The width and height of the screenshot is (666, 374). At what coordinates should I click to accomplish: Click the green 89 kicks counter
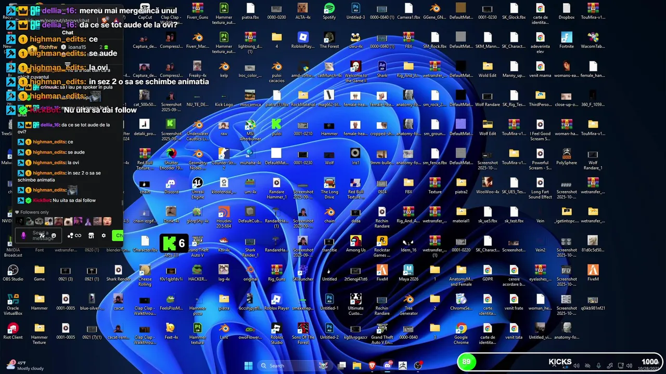pyautogui.click(x=466, y=362)
